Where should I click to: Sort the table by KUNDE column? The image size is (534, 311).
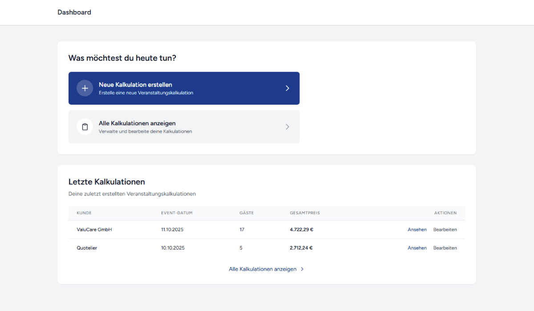click(84, 213)
